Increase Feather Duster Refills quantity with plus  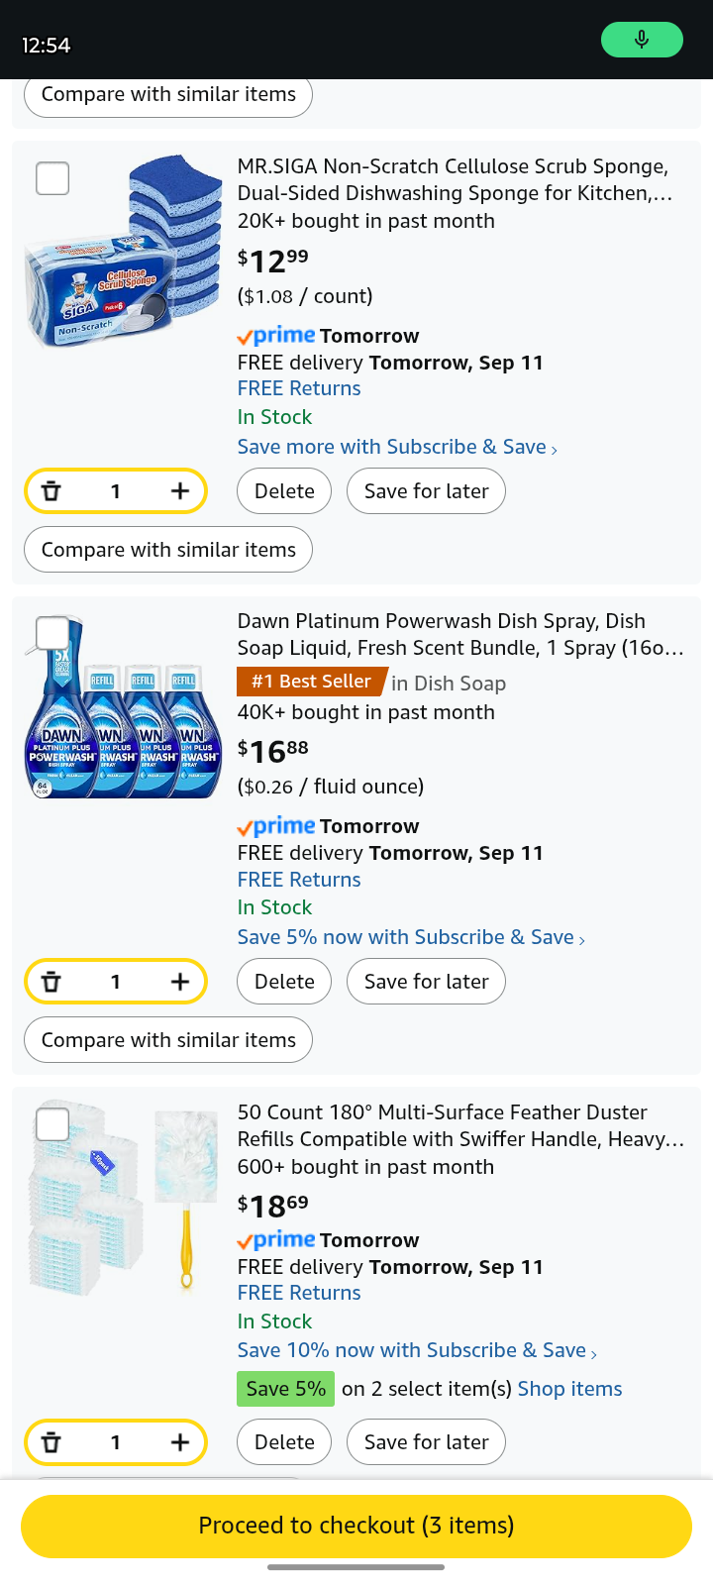click(179, 1442)
